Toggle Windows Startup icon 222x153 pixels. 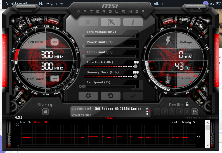tap(45, 112)
